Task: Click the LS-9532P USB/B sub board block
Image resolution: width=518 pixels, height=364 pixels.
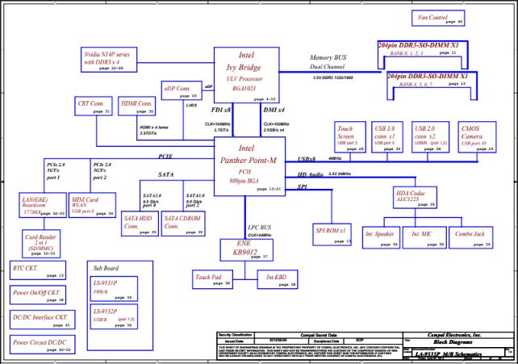Action: point(114,316)
